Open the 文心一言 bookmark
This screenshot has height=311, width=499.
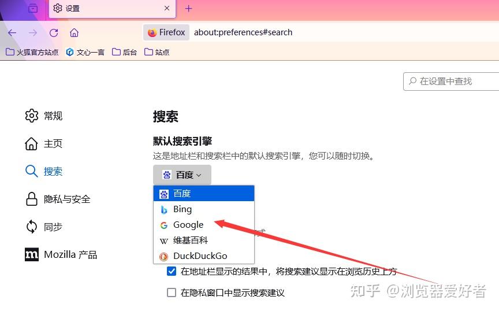85,52
